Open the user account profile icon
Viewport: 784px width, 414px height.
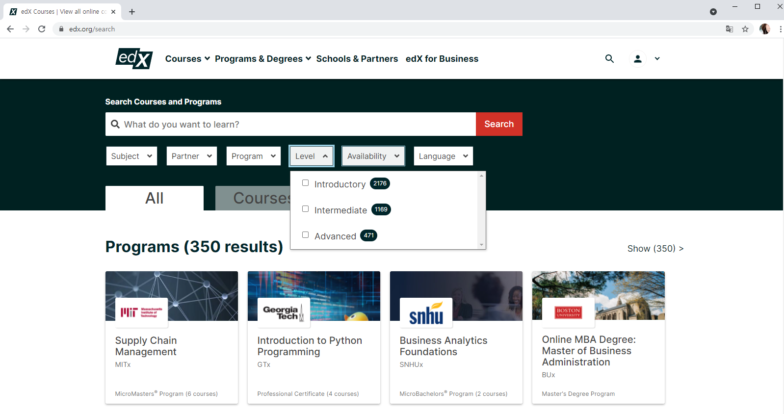click(x=637, y=58)
